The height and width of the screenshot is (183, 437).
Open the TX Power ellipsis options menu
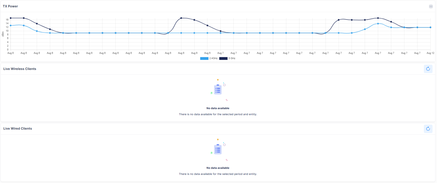(431, 7)
